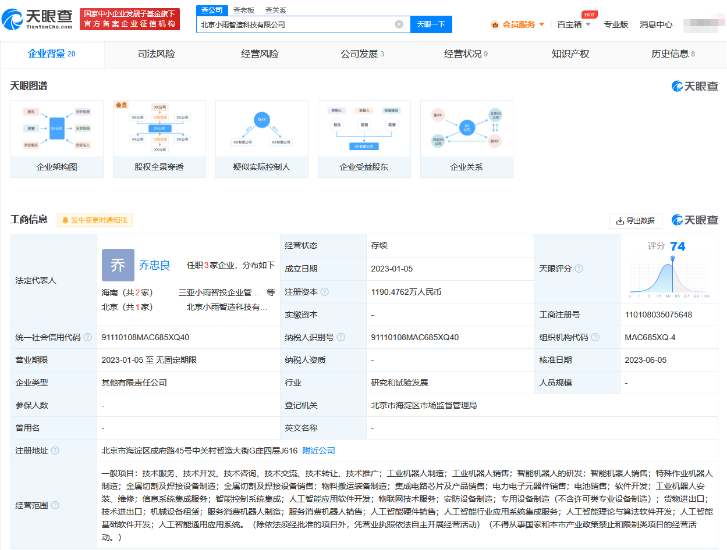
Task: Open the 会员服务 dropdown menu
Action: click(x=518, y=24)
